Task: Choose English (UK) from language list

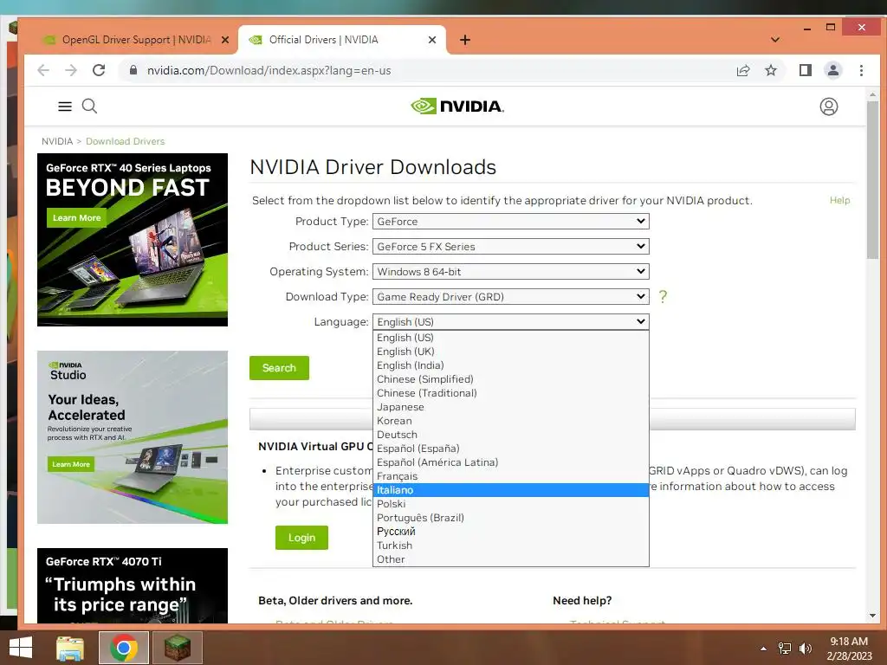Action: click(510, 352)
